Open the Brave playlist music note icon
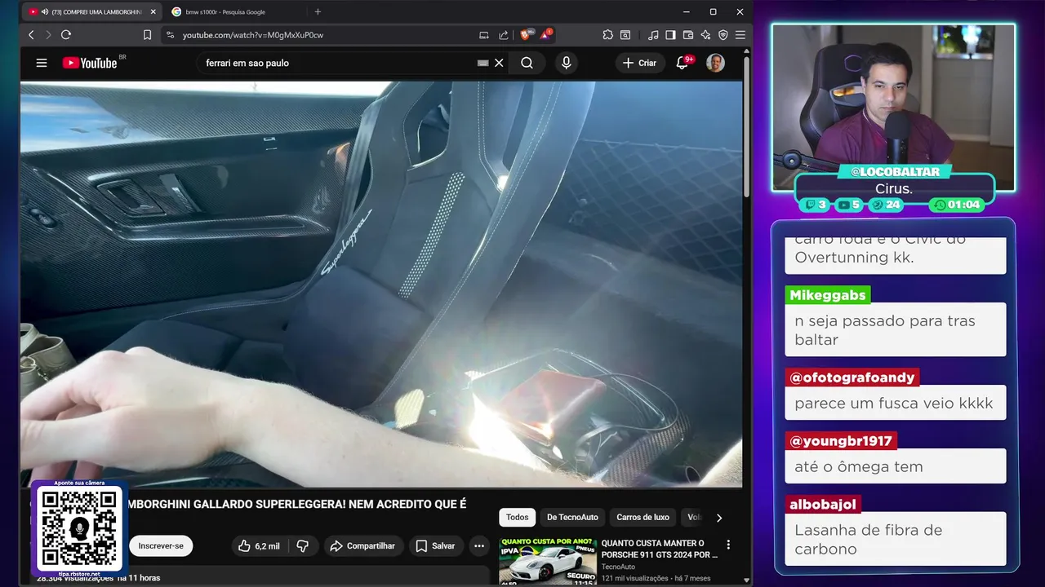This screenshot has width=1045, height=587. pos(653,35)
